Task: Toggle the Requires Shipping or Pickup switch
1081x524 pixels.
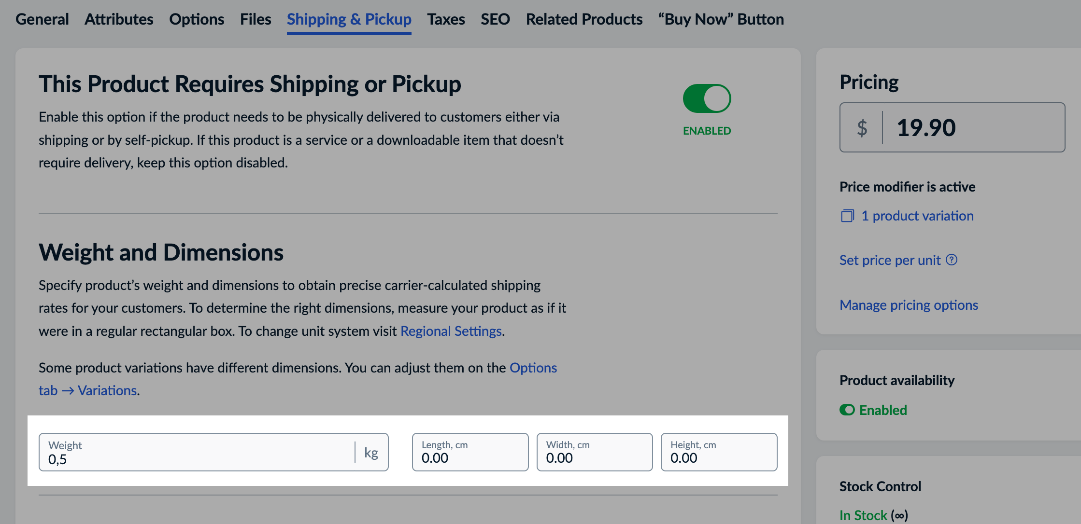Action: tap(707, 98)
